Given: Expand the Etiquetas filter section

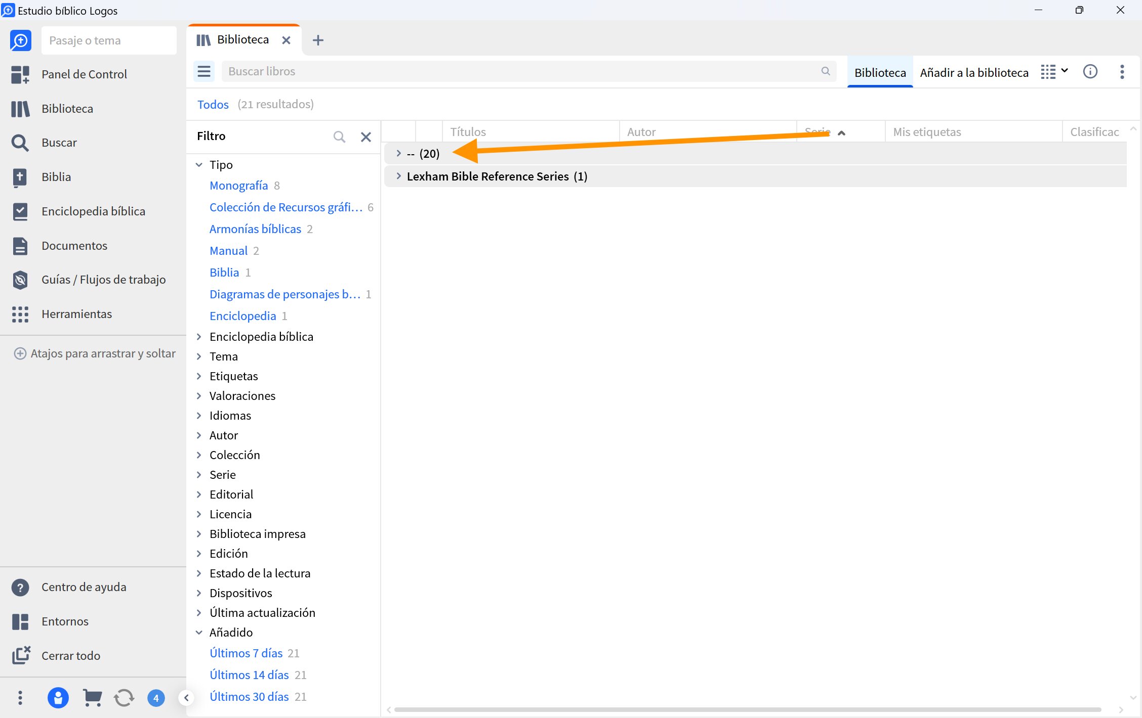Looking at the screenshot, I should coord(199,376).
